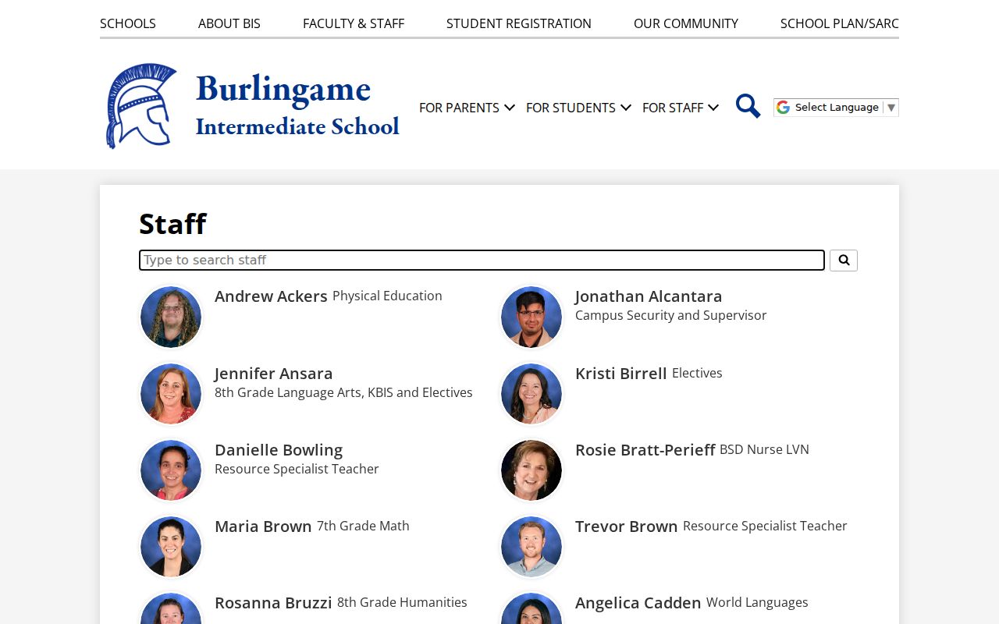Image resolution: width=999 pixels, height=624 pixels.
Task: Click Resource Specialist Teacher under Danielle Bowling
Action: [297, 469]
